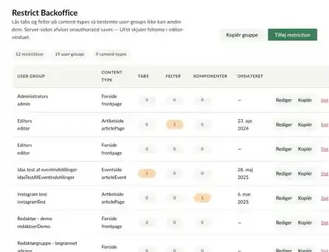
Task: Select the Redaktørgruppe - begrænset group name
Action: [x=47, y=243]
